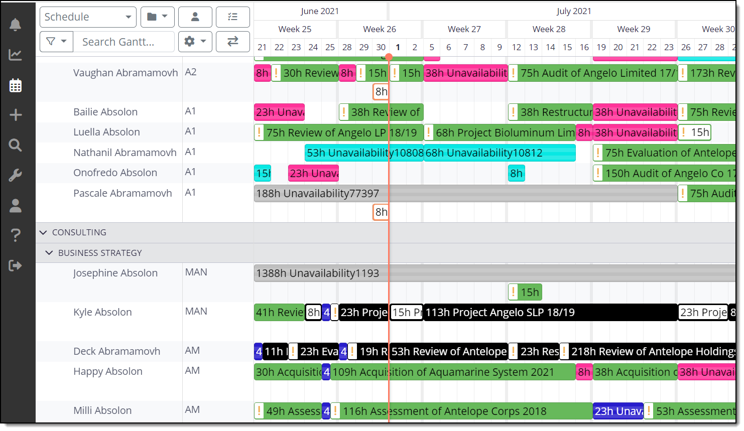This screenshot has height=431, width=744.
Task: Select resource Josephine Absolon
Action: [115, 273]
